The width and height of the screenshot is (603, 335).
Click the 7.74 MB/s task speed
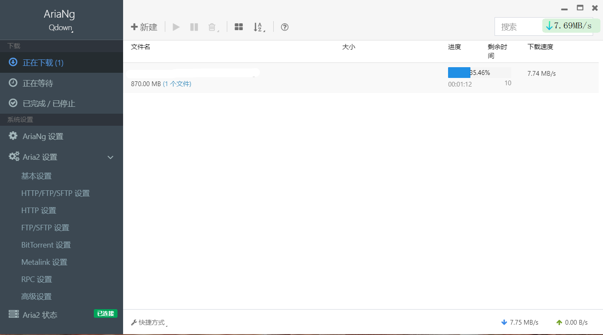[x=541, y=74]
